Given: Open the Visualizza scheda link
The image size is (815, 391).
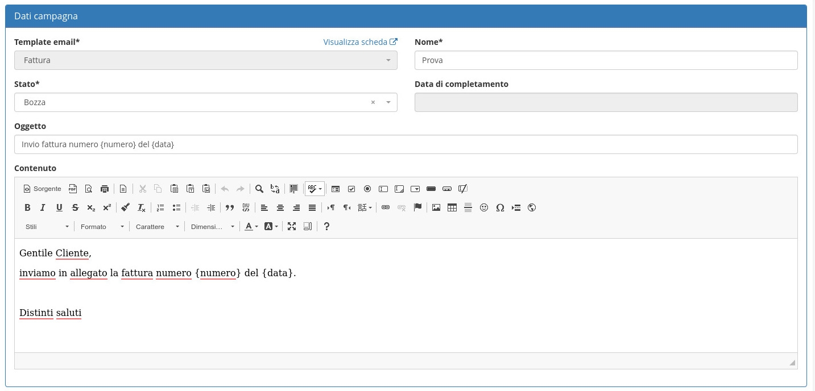Looking at the screenshot, I should click(x=360, y=42).
